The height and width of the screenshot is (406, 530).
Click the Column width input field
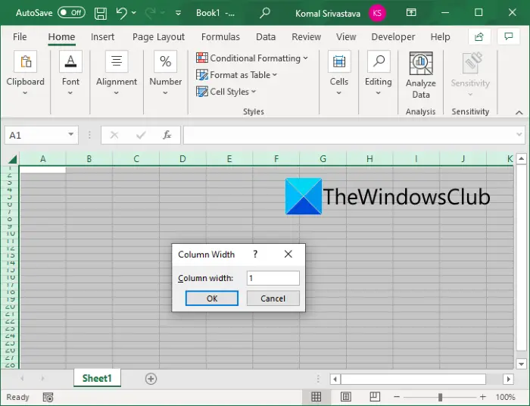coord(273,278)
